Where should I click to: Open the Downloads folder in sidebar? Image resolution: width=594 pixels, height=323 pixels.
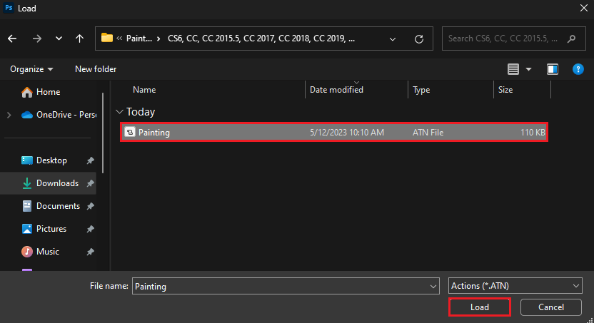[x=56, y=183]
